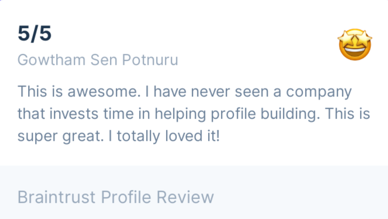Click the word "Profile" in footer label
388x219 pixels.
[x=126, y=197]
